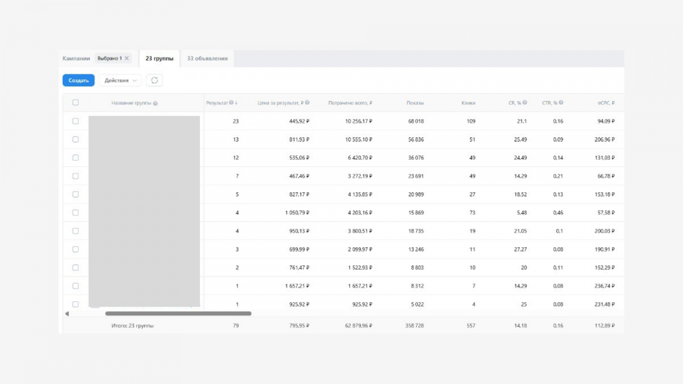Click help icon beside Цена за результат
This screenshot has height=384, width=683.
click(x=307, y=103)
